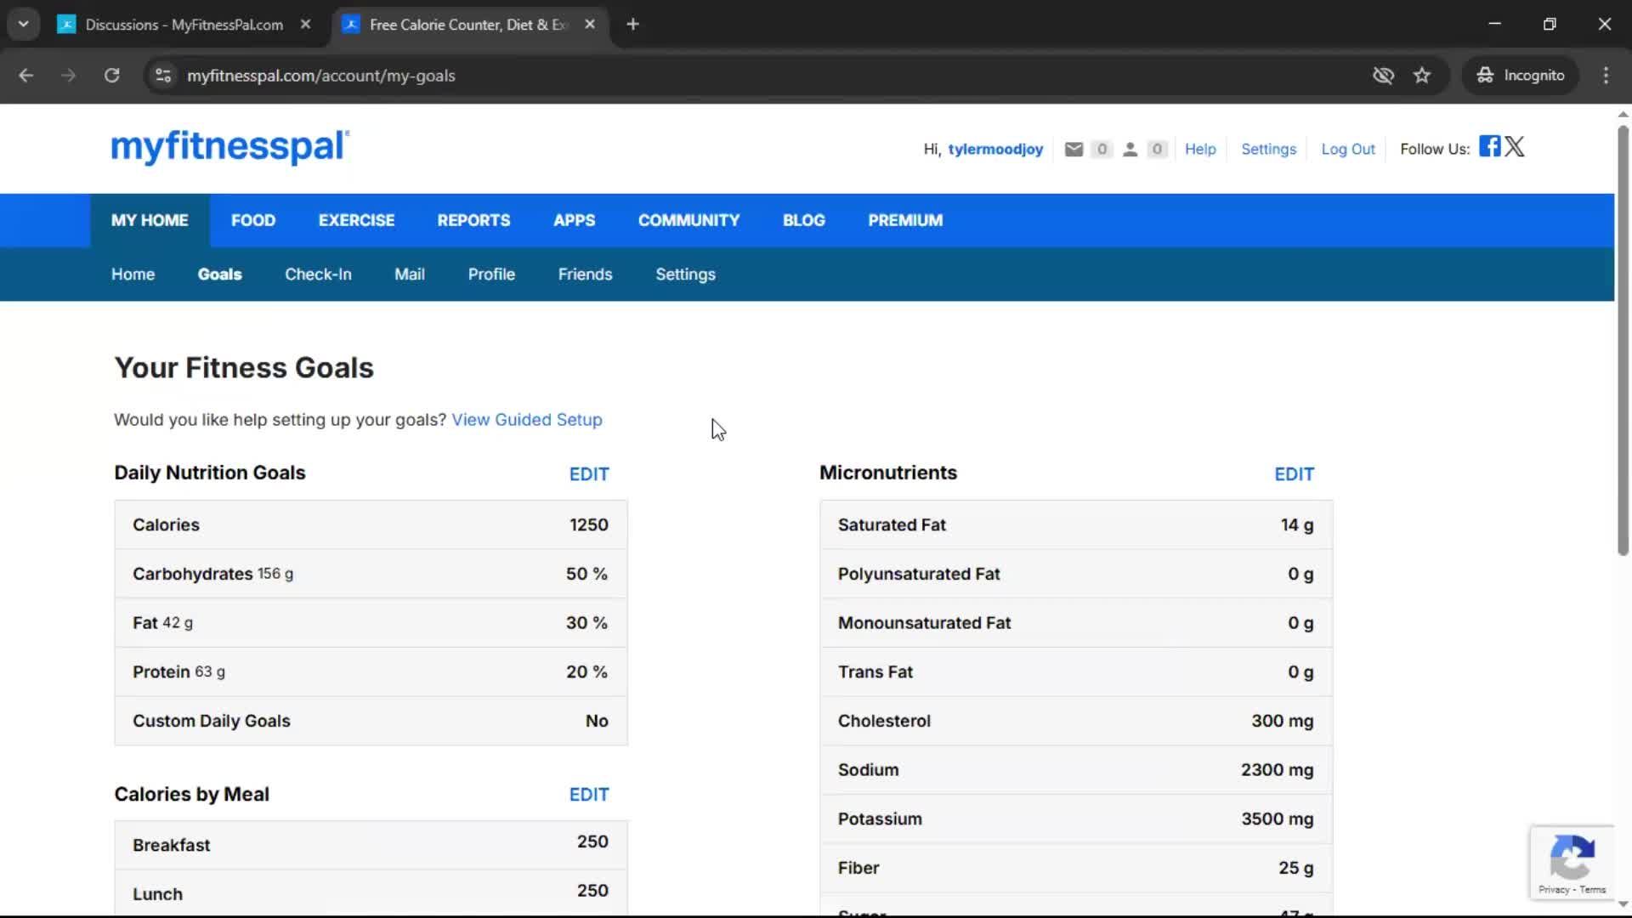Click third-party cookies blocked eye icon
Screen dimensions: 1632x918
[1383, 76]
